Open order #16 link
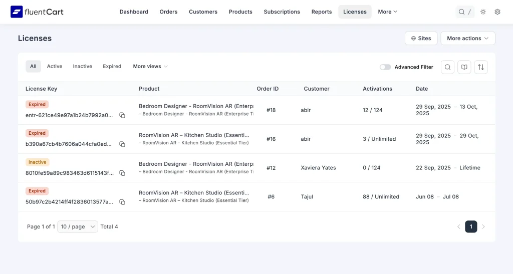This screenshot has height=274, width=513. pos(271,139)
